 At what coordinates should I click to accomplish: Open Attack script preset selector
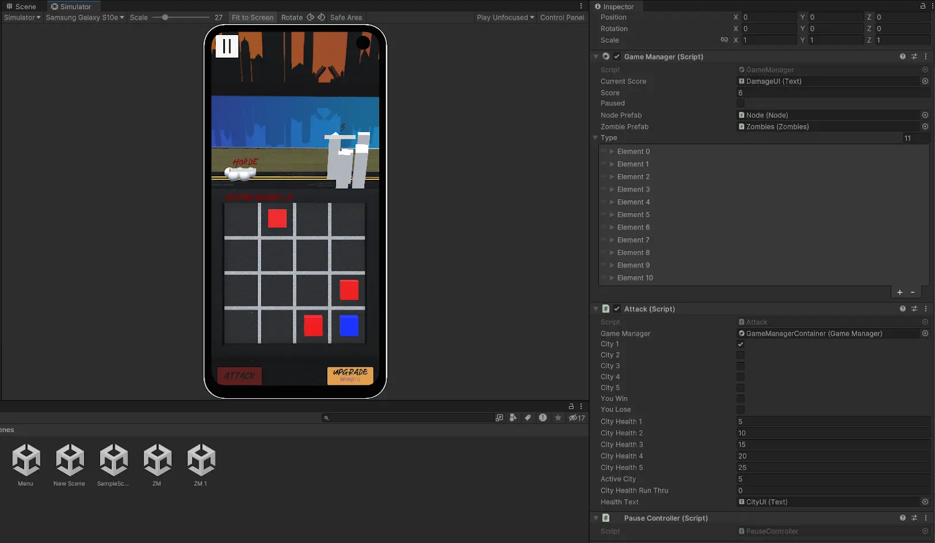(914, 309)
